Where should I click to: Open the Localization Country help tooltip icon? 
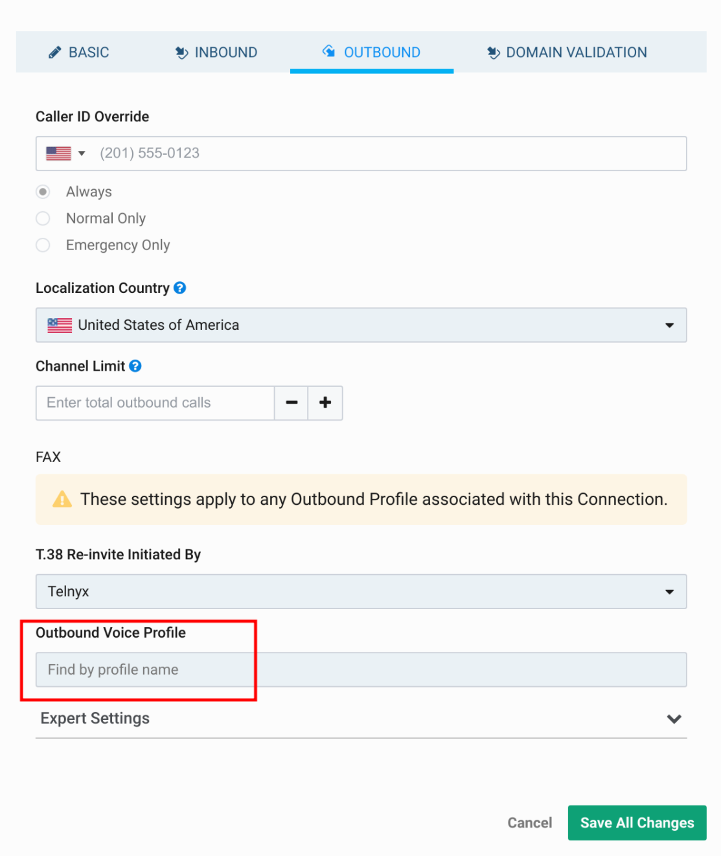(x=180, y=288)
